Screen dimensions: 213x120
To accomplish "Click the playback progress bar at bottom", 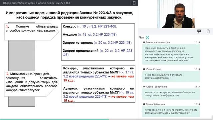I will (106, 119).
